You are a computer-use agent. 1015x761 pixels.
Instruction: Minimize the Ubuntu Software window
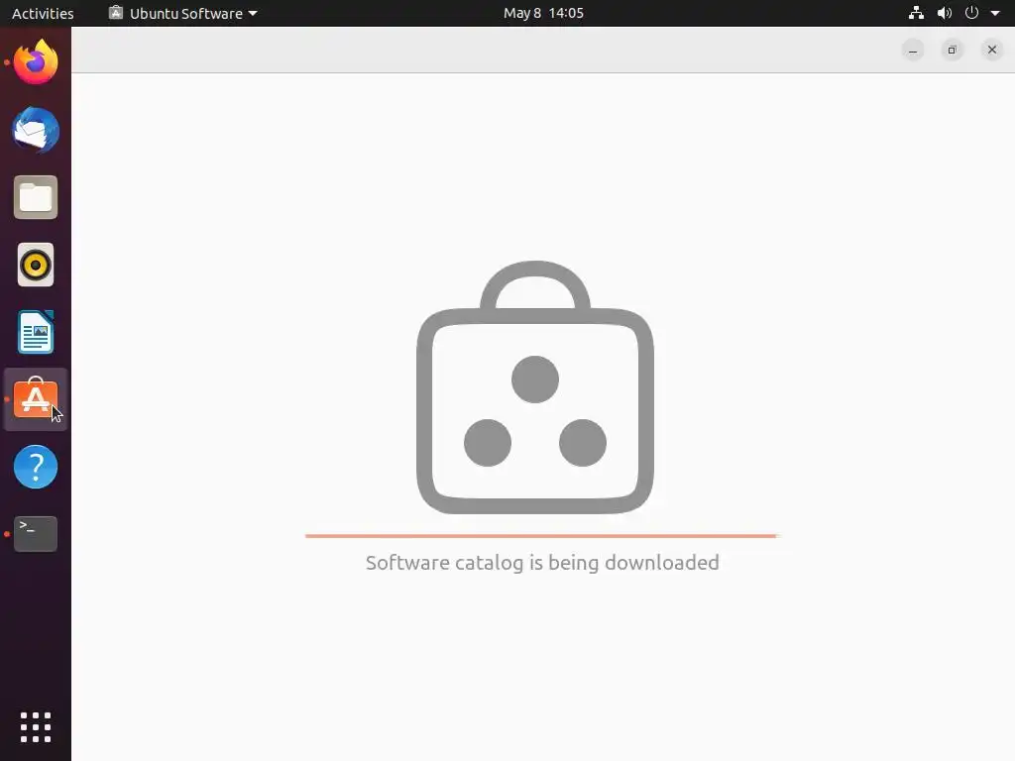(913, 50)
